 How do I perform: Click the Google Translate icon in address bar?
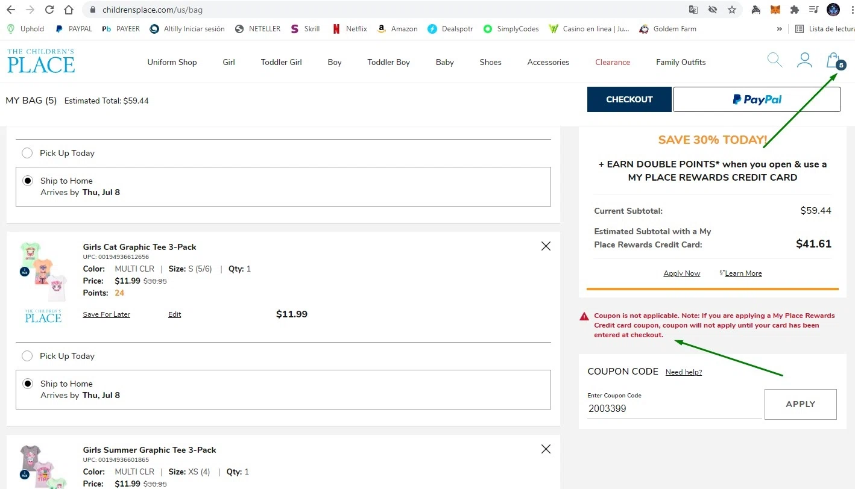pos(693,10)
